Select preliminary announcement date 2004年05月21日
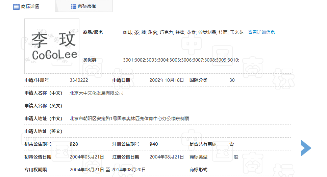 [87, 157]
